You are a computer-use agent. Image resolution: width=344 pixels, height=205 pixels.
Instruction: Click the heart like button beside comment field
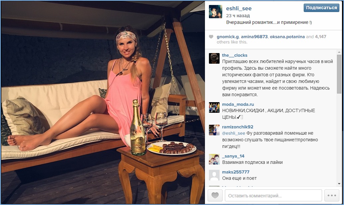tap(215, 195)
